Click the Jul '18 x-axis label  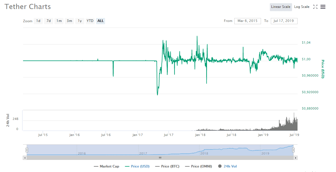(231, 135)
